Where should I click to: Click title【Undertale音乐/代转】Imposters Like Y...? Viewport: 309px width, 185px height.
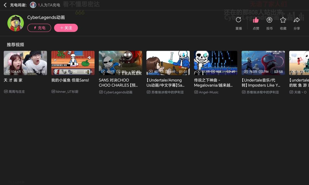click(261, 83)
